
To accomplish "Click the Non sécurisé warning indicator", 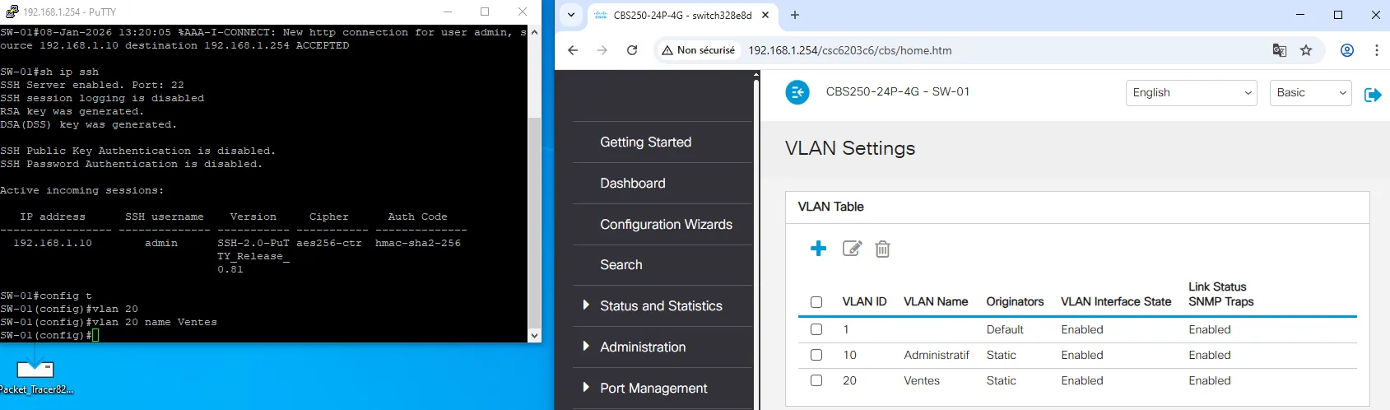I will 699,50.
